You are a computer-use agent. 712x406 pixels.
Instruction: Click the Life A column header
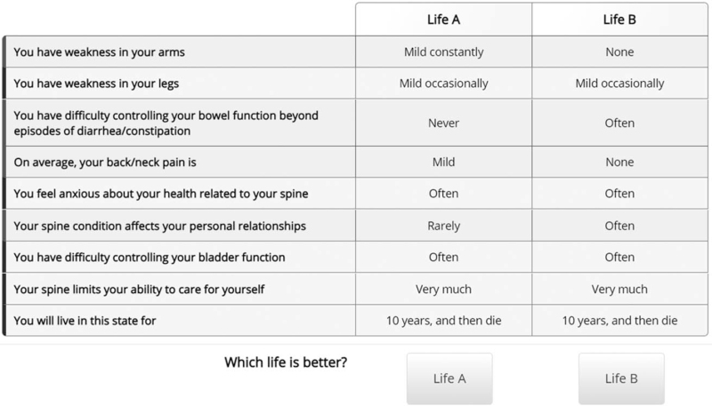443,19
